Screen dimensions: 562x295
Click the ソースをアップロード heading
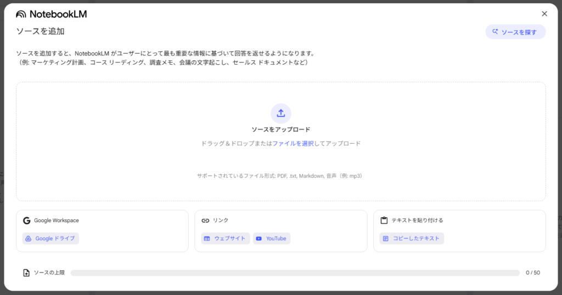click(x=280, y=129)
